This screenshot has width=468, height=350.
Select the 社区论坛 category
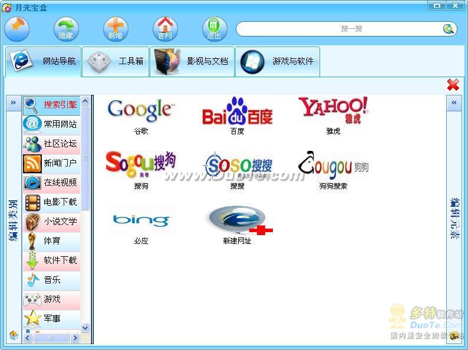tap(52, 144)
